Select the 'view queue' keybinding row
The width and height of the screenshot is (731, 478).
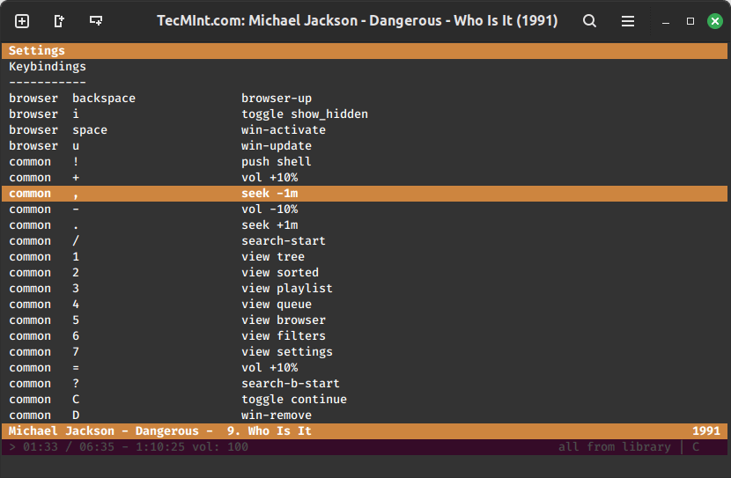pos(365,305)
